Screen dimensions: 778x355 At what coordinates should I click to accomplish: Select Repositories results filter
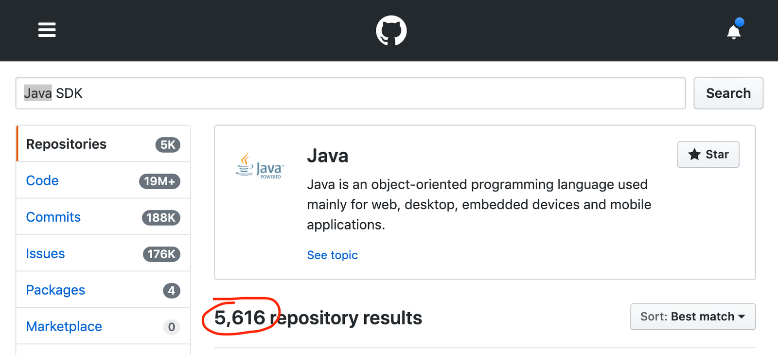(x=66, y=144)
